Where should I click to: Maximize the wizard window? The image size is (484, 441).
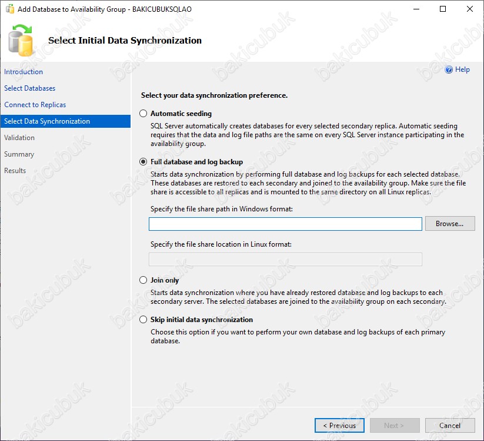tap(443, 9)
